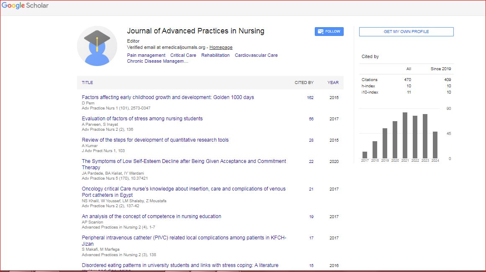Screen dimensions: 486x272
Task: Open quantitative research tools review article
Action: pos(155,140)
